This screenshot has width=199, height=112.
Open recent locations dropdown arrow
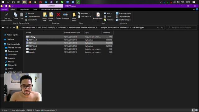coord(11,28)
